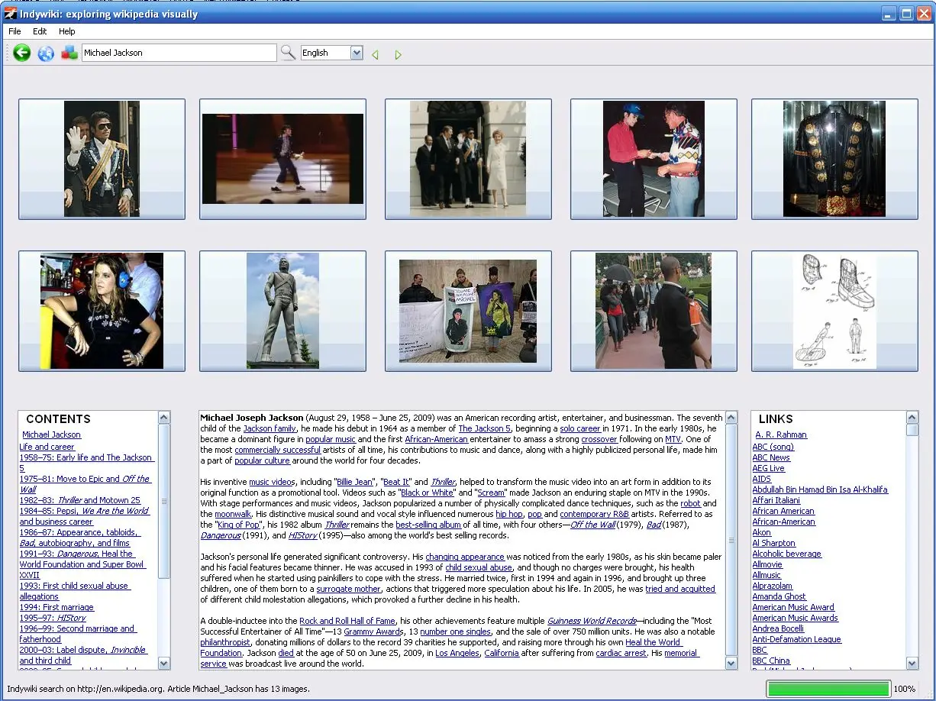Click 'Grammy Awards' link in article
Viewport: 936px width, 701px height.
(373, 632)
